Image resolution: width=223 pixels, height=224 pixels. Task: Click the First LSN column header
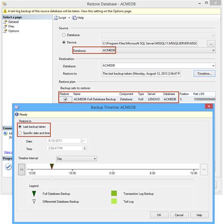[199, 94]
